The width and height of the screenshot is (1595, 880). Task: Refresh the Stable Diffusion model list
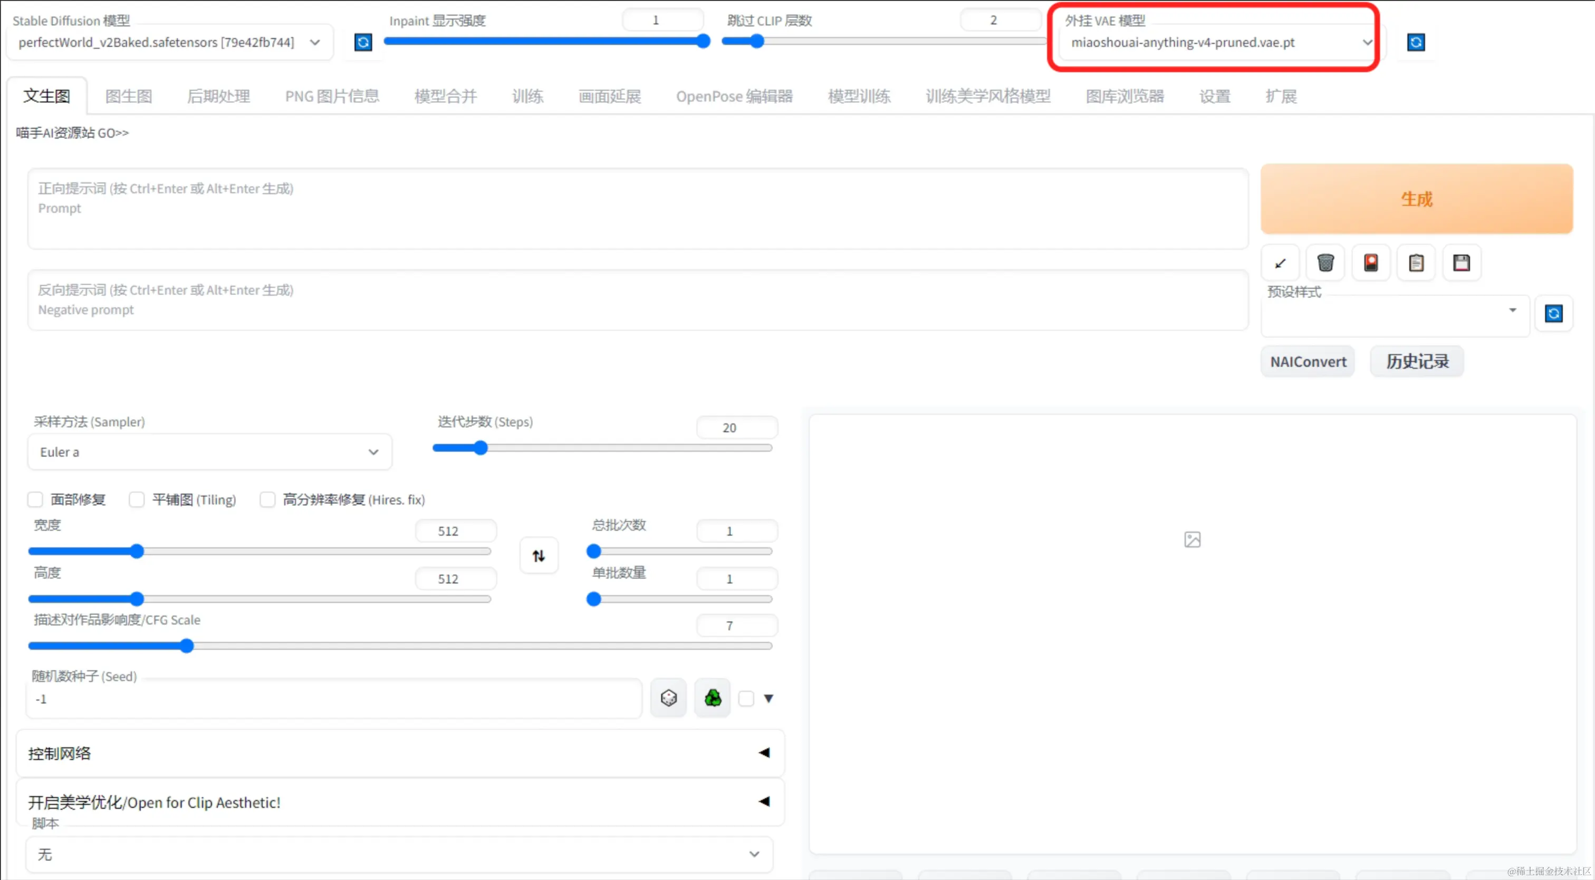tap(363, 42)
